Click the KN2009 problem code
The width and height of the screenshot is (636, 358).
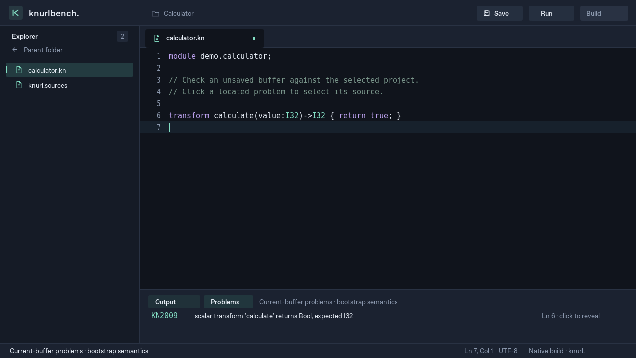click(164, 316)
